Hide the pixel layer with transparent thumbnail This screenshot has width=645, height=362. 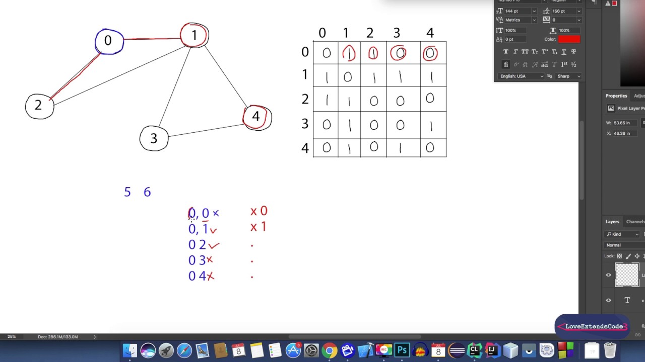[608, 275]
